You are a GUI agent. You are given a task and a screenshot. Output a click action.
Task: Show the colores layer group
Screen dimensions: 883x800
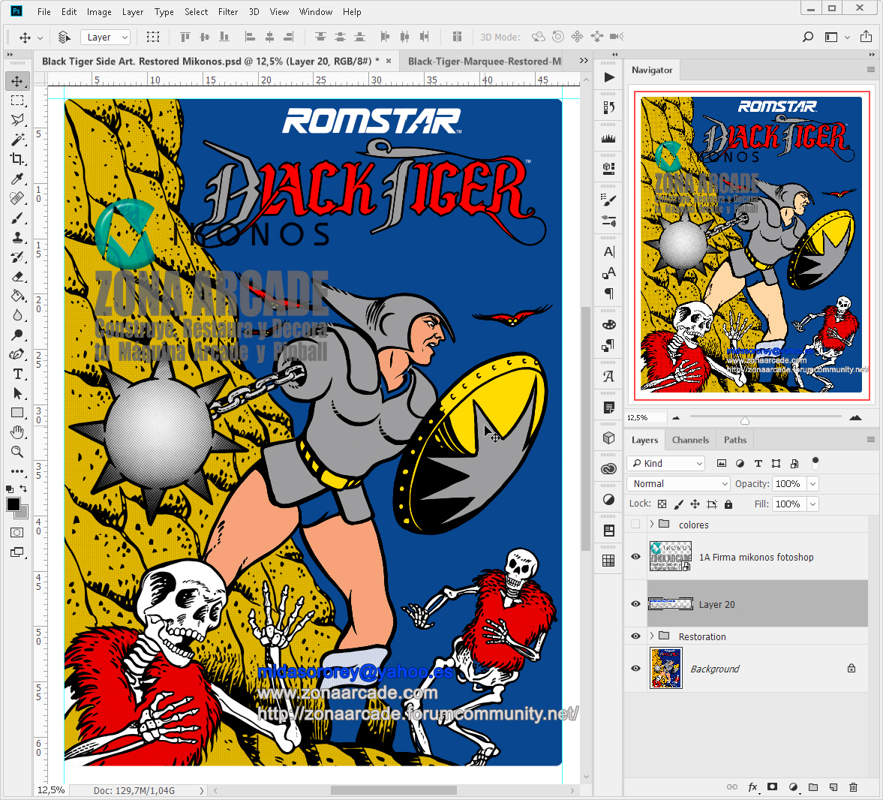click(x=635, y=525)
